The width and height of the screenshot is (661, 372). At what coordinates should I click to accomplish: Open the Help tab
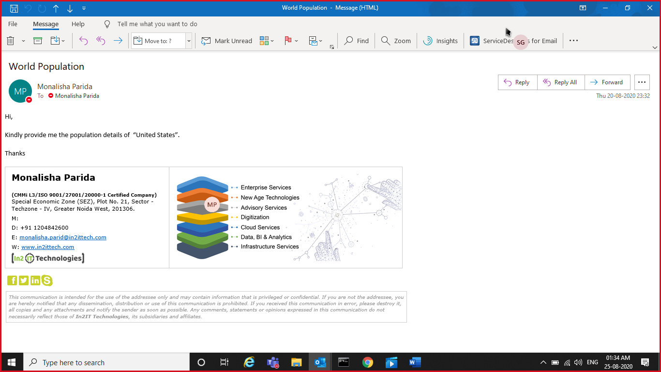click(78, 24)
